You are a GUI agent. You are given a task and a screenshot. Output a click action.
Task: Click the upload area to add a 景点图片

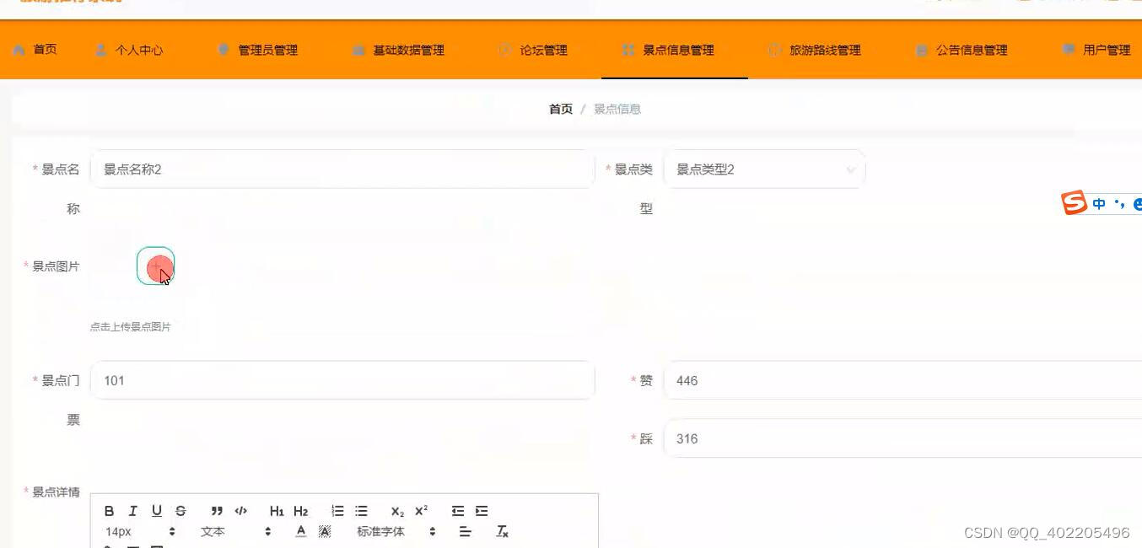156,266
